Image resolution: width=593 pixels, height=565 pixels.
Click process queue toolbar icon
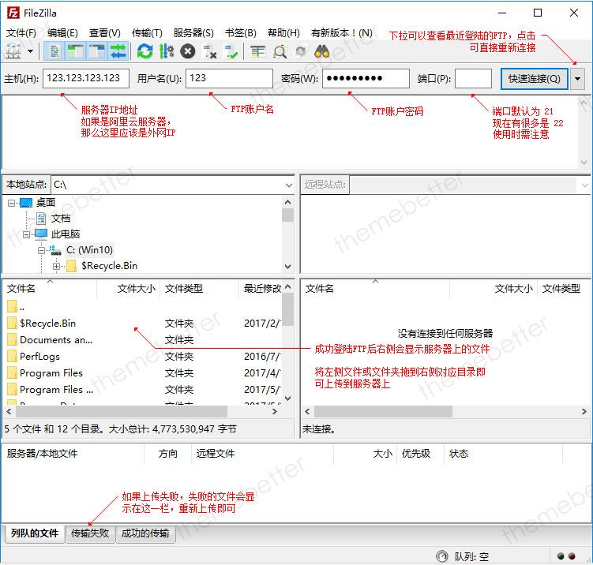[166, 51]
